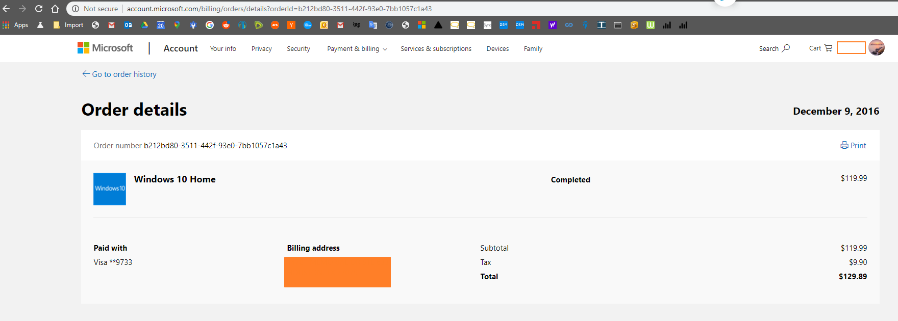Image resolution: width=898 pixels, height=321 pixels.
Task: Click the Visa **9733 payment text
Action: [113, 262]
